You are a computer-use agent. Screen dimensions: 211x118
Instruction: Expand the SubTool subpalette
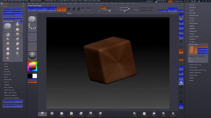192,5
